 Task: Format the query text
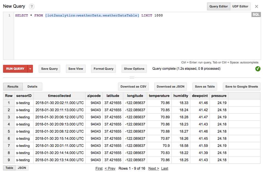click(x=103, y=69)
